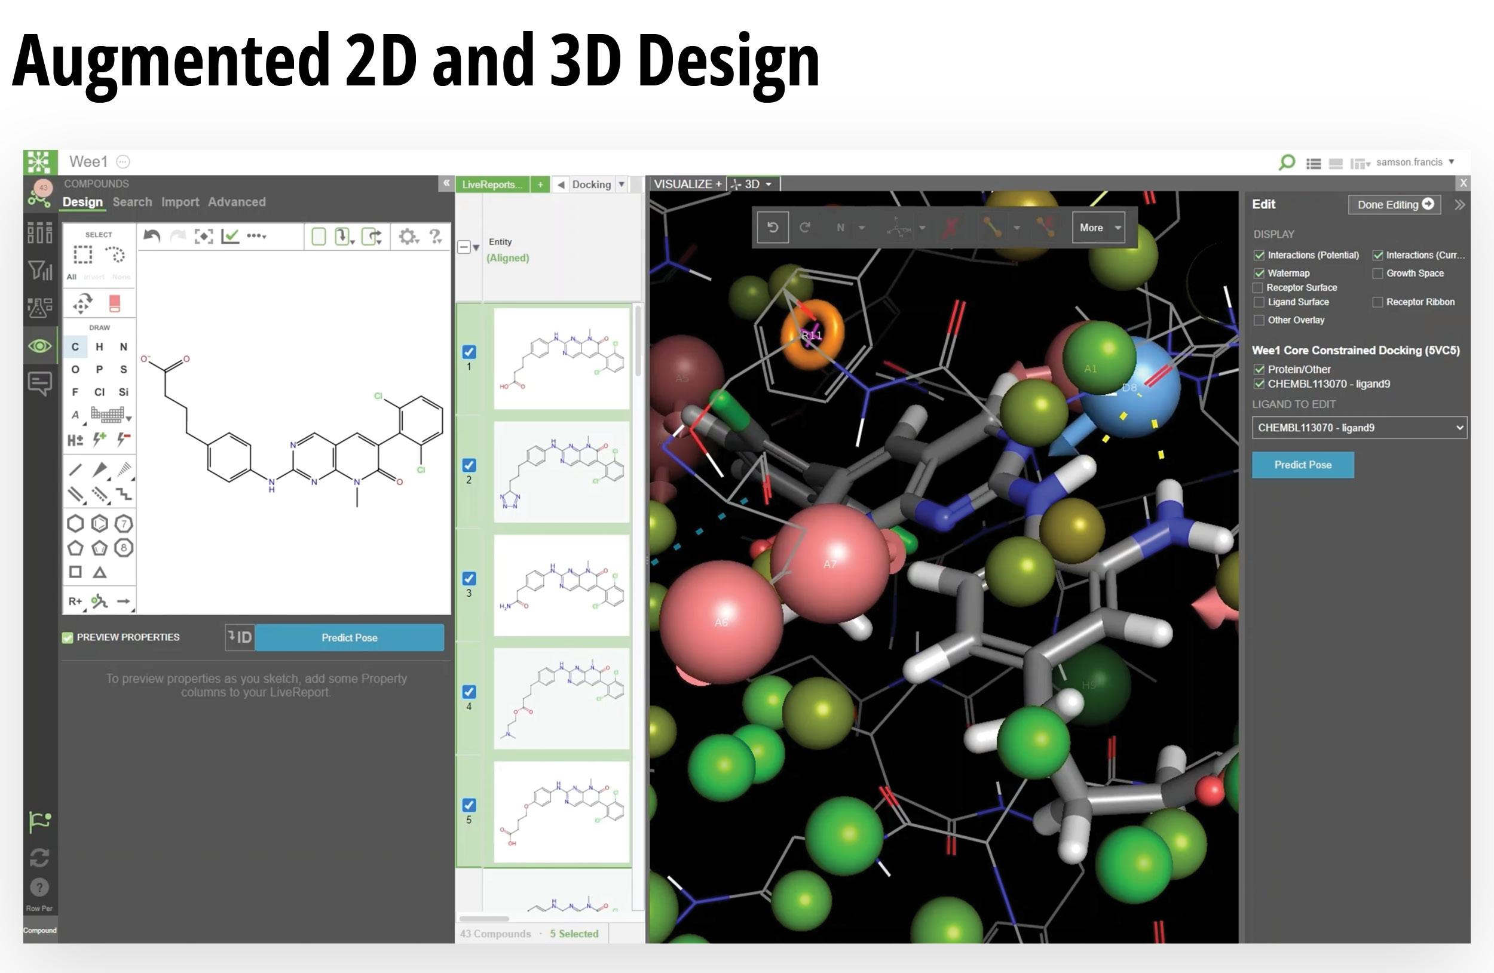Click Predict Pose below the sketcher
Image resolution: width=1494 pixels, height=973 pixels.
350,637
